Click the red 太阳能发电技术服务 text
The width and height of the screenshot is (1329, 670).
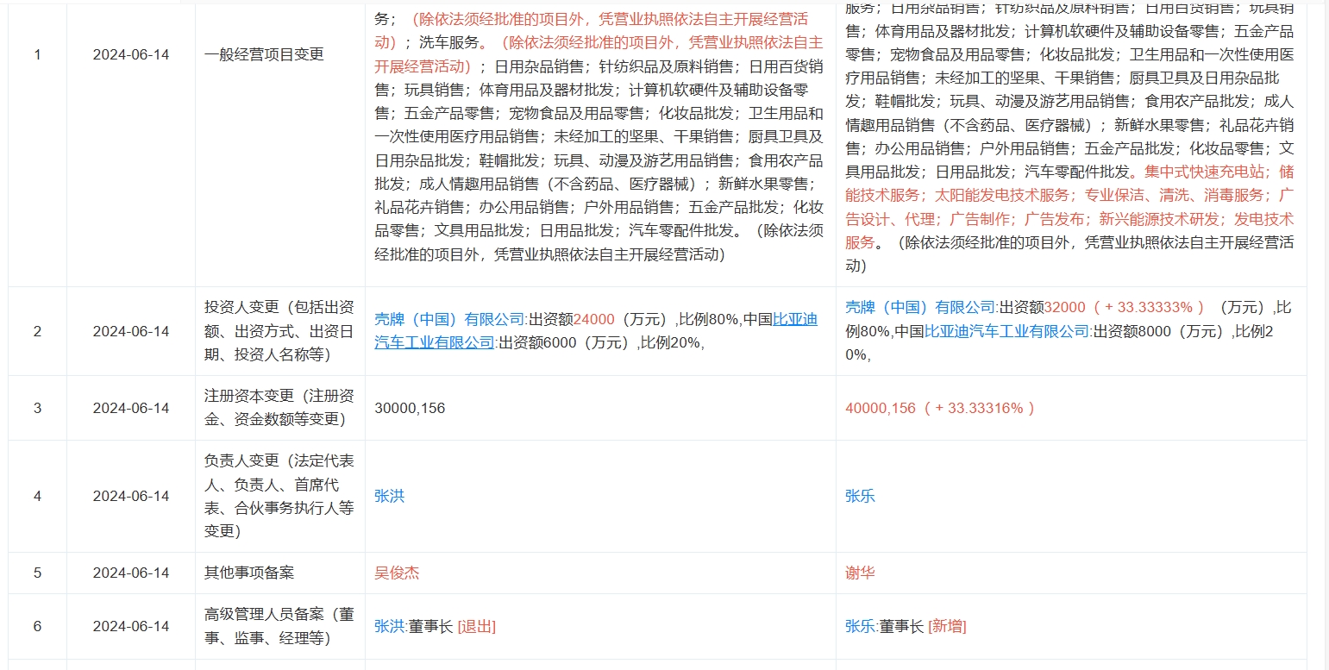pyautogui.click(x=1001, y=194)
